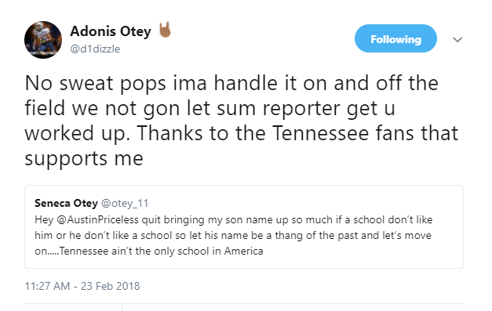
Task: Click quoted line starting "him or he don't"
Action: 233,236
